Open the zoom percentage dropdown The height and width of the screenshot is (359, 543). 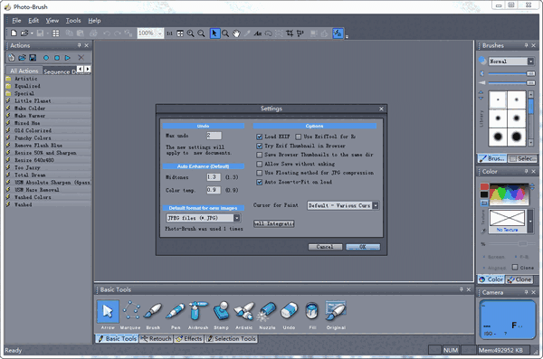(159, 33)
